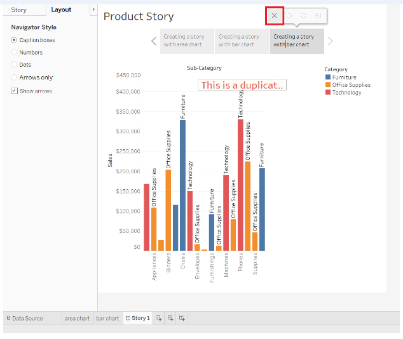The height and width of the screenshot is (339, 403).
Task: Delete the story point with X icon
Action: point(274,15)
